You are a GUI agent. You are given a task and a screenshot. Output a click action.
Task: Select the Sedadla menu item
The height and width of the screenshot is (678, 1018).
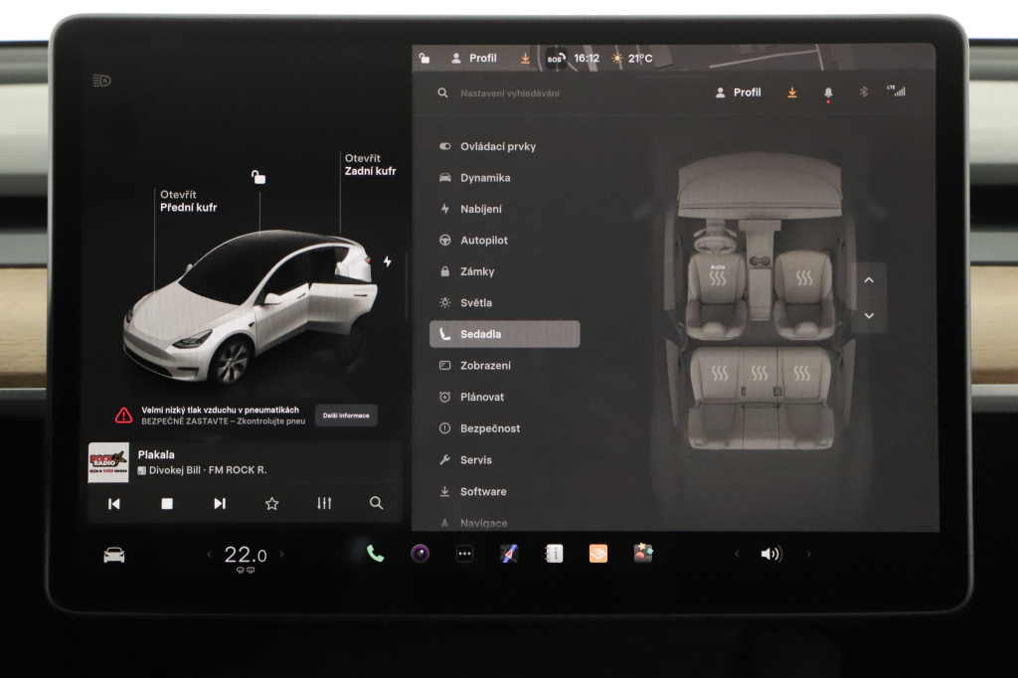point(504,334)
